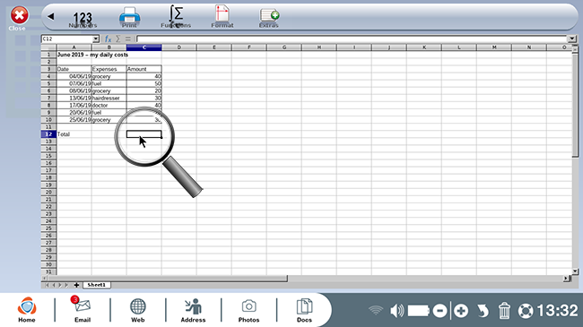Click the equals Function icon
The width and height of the screenshot is (583, 327).
tap(128, 39)
